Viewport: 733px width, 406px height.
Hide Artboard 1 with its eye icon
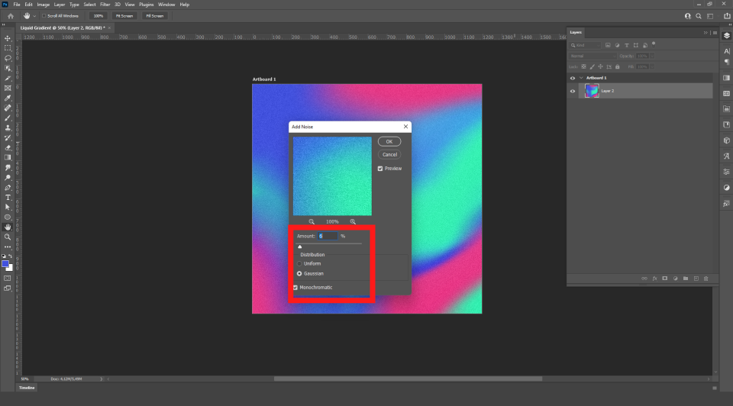(573, 78)
